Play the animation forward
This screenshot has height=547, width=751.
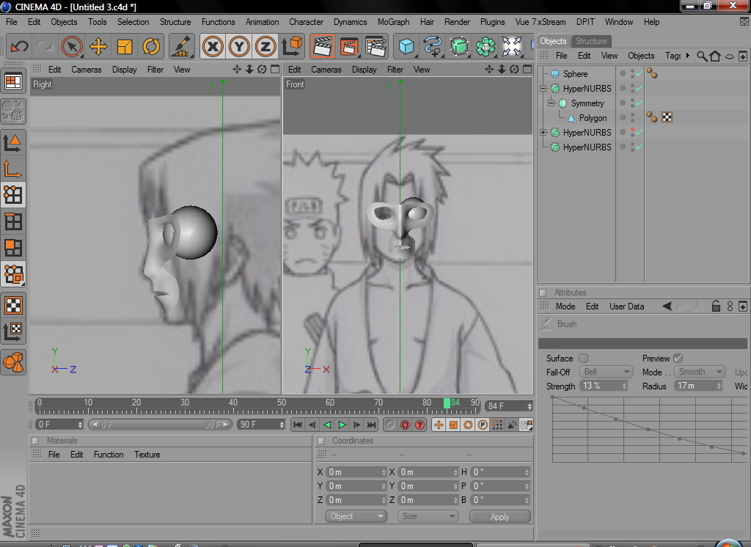click(x=342, y=425)
